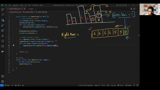160x90 pixels.
Task: Click the presenter webcam thumbnail
Action: pyautogui.click(x=150, y=9)
